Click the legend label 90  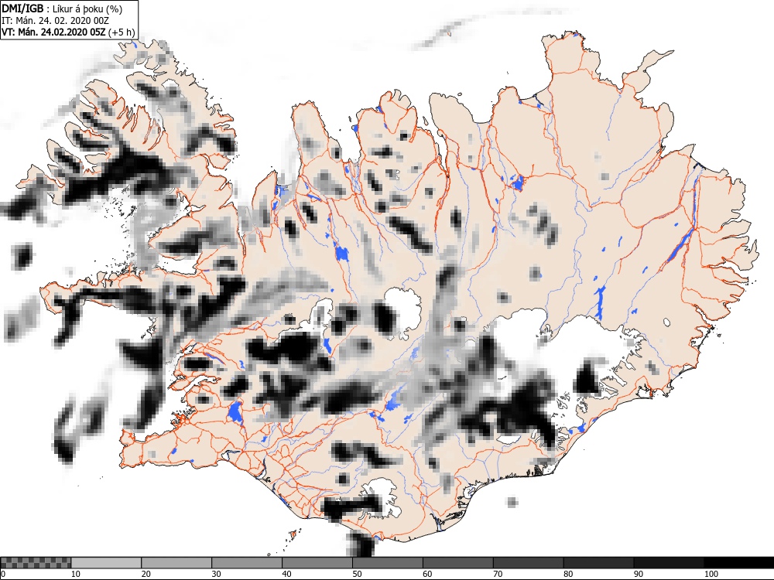(x=639, y=574)
